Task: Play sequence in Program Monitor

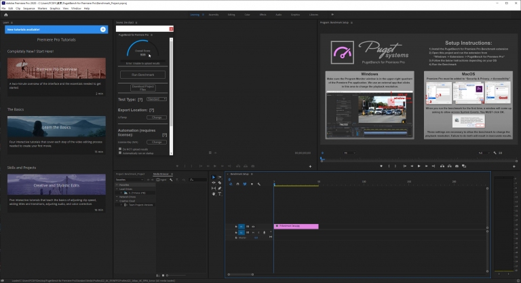Action: click(x=419, y=166)
